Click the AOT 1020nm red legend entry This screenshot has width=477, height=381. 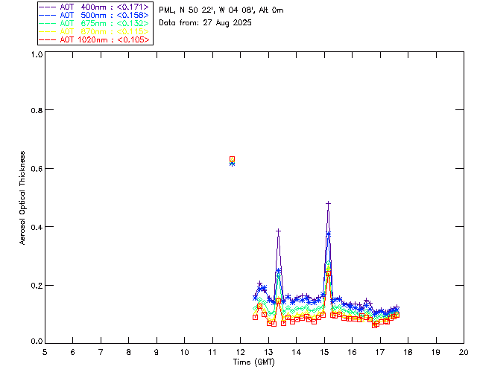[x=95, y=39]
